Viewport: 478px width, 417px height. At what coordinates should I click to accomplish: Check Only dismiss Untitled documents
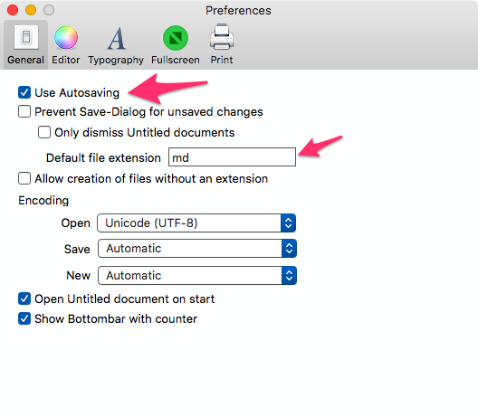point(44,132)
